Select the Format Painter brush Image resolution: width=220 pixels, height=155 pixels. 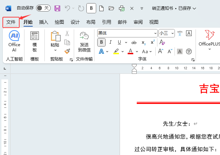67,51
